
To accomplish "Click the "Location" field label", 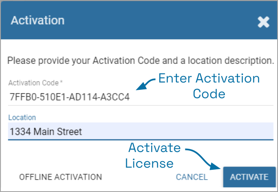I will pyautogui.click(x=22, y=118).
